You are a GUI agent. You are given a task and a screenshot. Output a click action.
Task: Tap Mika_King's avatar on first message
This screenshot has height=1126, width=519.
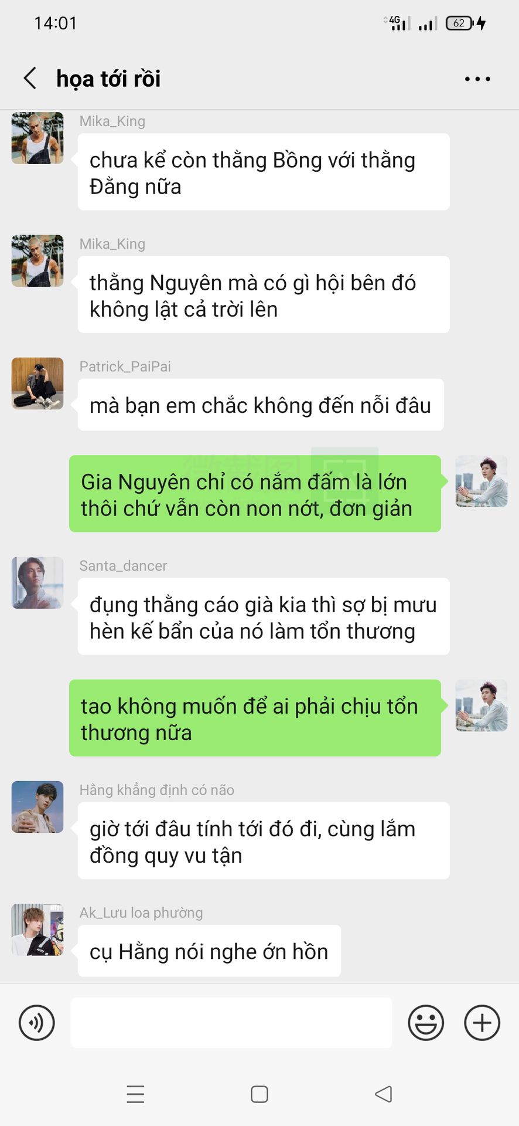tap(37, 138)
